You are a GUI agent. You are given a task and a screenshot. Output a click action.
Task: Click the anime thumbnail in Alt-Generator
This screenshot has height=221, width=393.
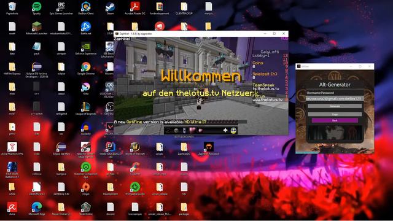[x=335, y=133]
